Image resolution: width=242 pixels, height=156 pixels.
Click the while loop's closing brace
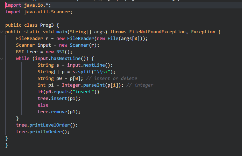pyautogui.click(x=17, y=118)
